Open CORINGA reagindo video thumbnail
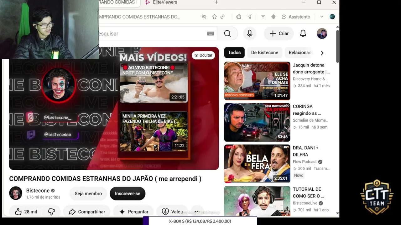This screenshot has width=401, height=225. [x=257, y=122]
